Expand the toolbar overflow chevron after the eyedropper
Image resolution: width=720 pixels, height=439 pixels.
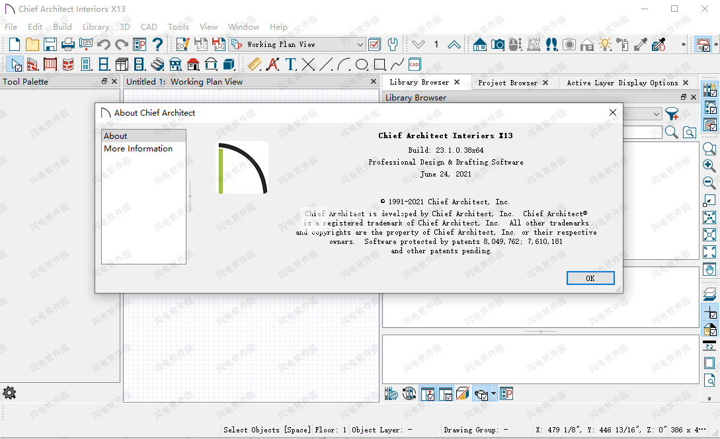tap(684, 44)
